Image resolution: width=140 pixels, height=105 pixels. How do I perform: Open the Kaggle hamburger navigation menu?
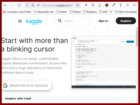coord(20,21)
